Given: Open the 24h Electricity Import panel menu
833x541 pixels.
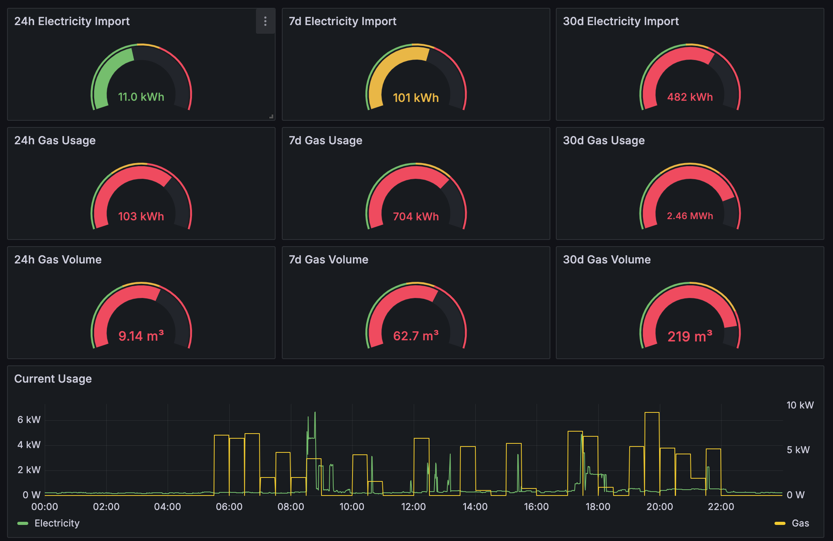Looking at the screenshot, I should click(265, 21).
